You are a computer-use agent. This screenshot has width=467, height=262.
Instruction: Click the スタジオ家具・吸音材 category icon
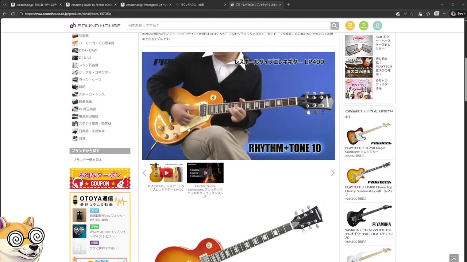coord(75,123)
